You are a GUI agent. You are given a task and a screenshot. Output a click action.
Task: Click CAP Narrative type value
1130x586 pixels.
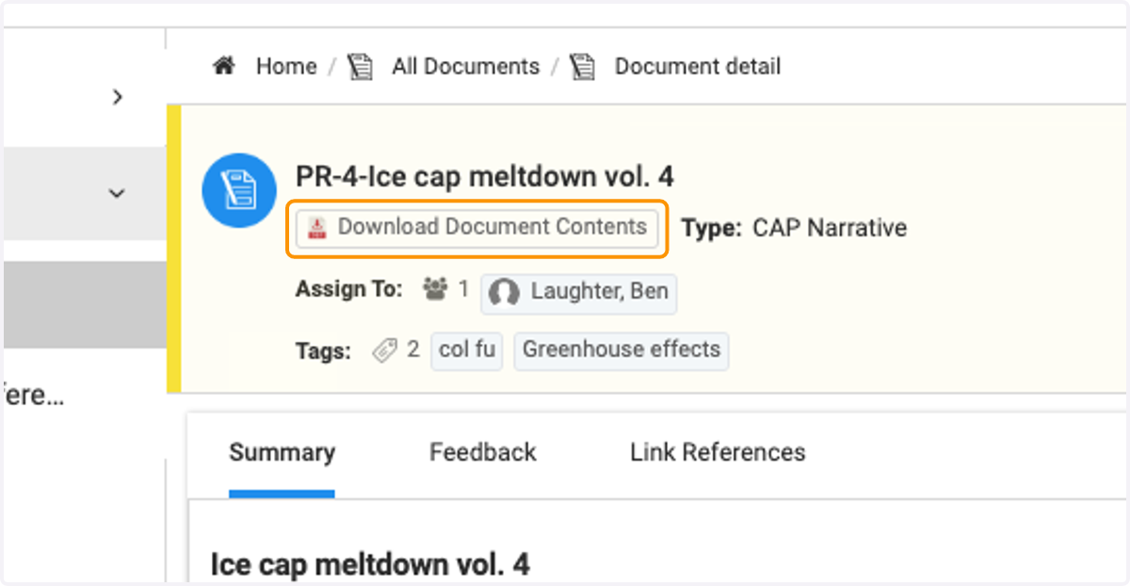[830, 228]
